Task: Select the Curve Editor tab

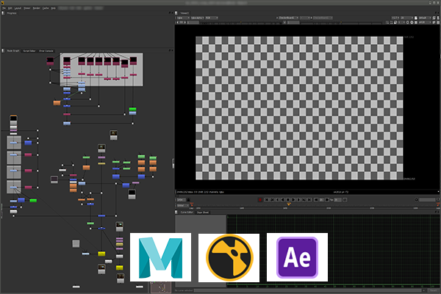Action: click(187, 212)
